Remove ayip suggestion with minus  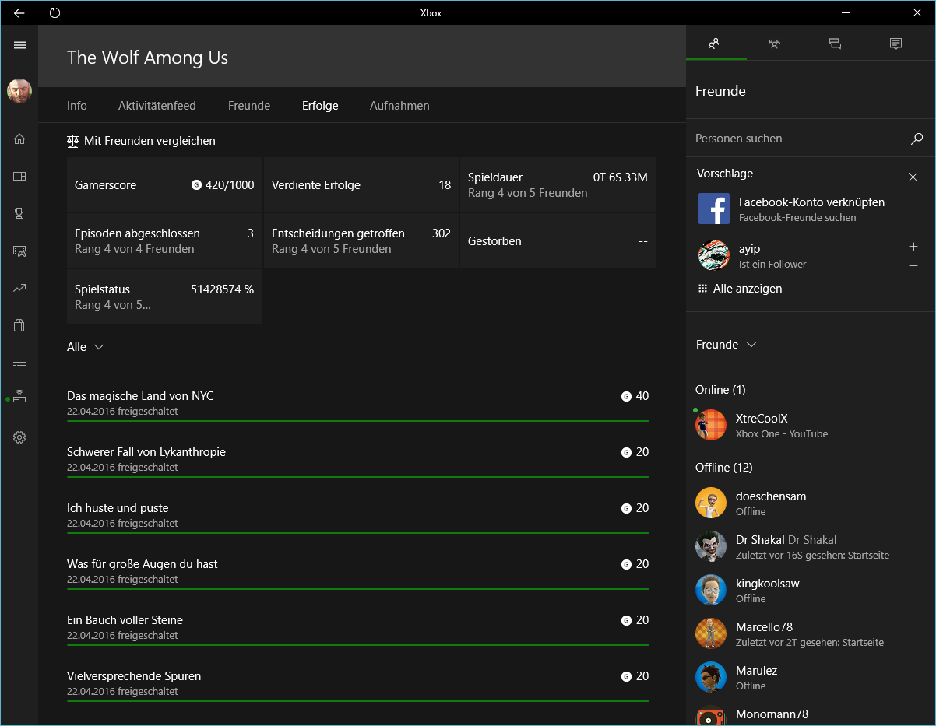click(x=913, y=265)
